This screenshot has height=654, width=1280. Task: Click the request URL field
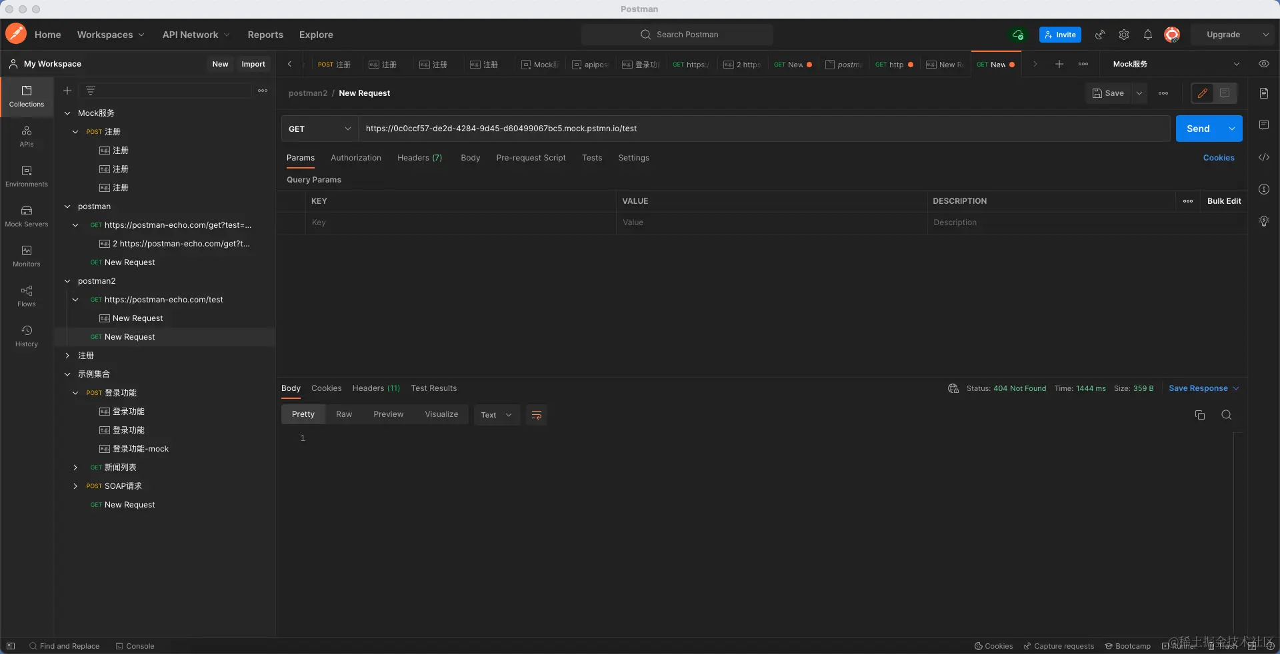(x=764, y=129)
